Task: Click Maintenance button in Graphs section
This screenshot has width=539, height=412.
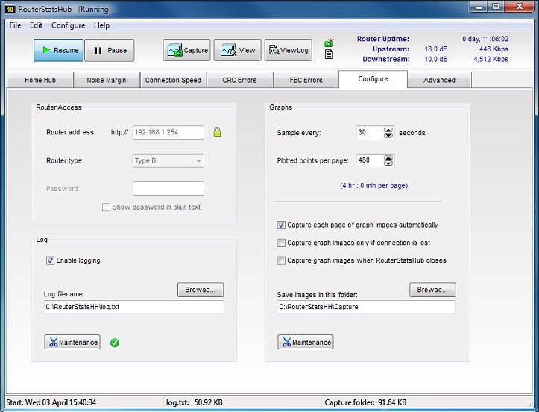Action: [x=306, y=342]
